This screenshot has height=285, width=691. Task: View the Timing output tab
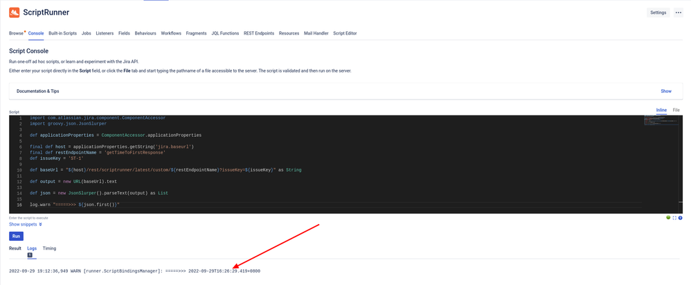coord(49,248)
